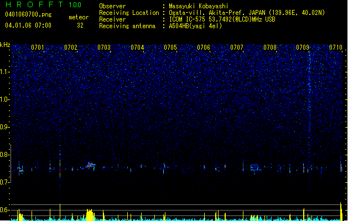348x221 pixels.
Task: Click the bright meteor echo cluster after 0702
Action: [90, 165]
